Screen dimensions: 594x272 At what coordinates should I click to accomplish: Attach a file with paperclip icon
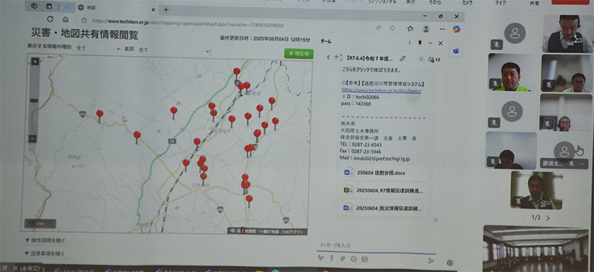click(342, 259)
